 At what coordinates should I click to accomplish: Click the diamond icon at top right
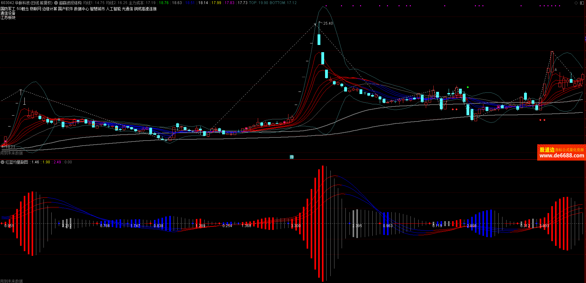pyautogui.click(x=576, y=3)
